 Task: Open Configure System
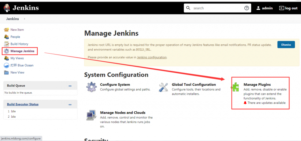(115, 84)
